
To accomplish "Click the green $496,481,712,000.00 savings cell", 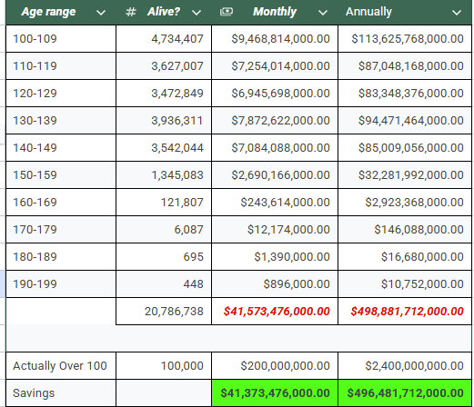I will [x=405, y=393].
